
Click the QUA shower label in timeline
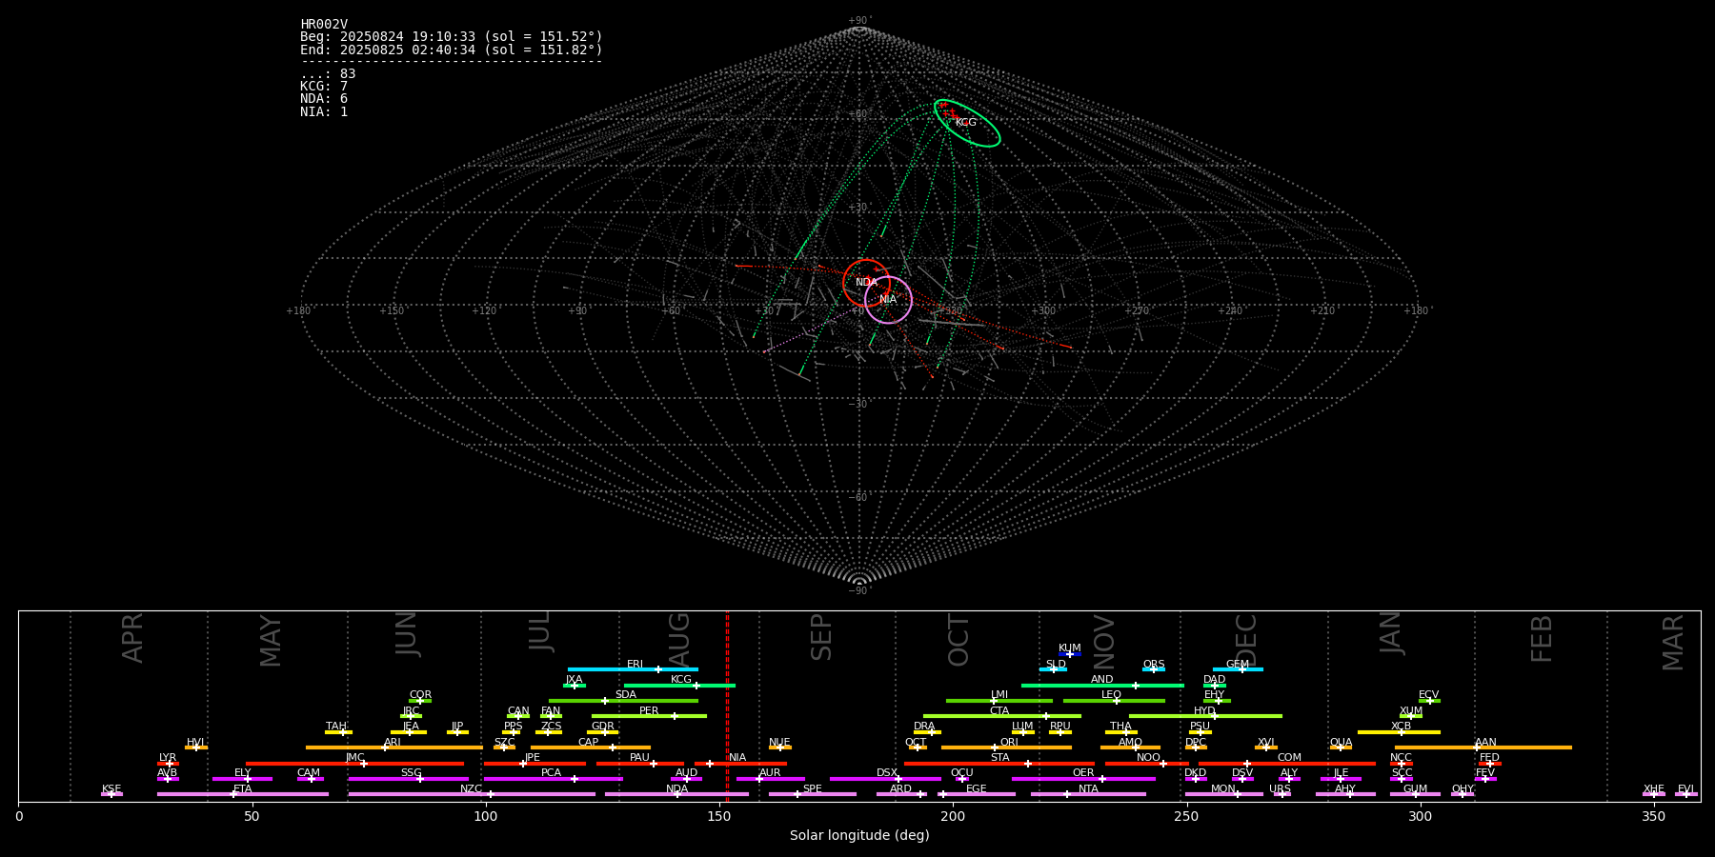(1341, 743)
